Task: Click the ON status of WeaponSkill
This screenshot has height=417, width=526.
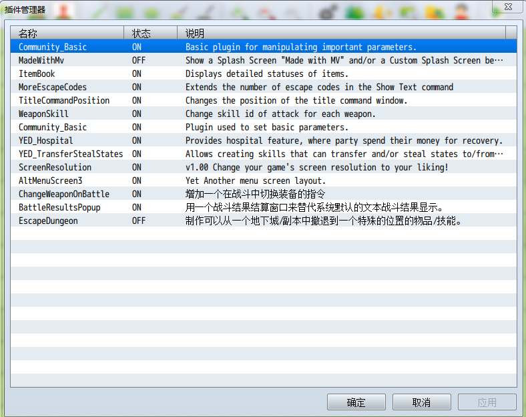Action: point(137,114)
